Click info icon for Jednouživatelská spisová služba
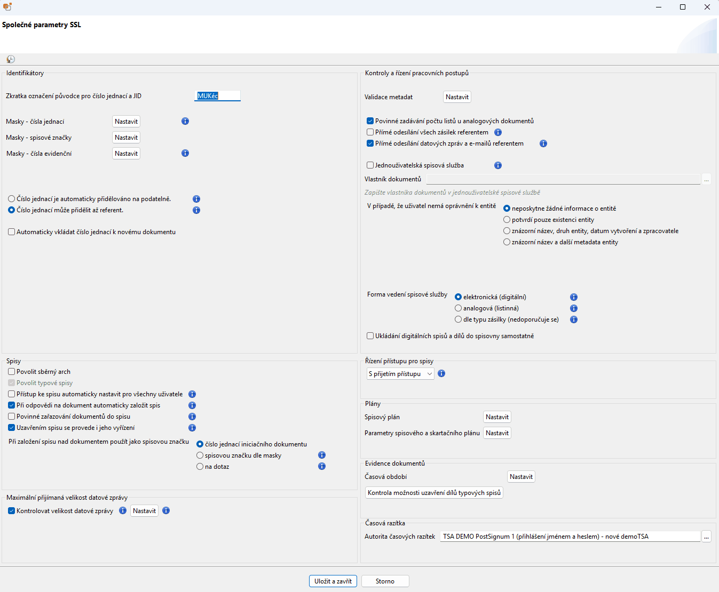The width and height of the screenshot is (719, 592). (x=498, y=165)
